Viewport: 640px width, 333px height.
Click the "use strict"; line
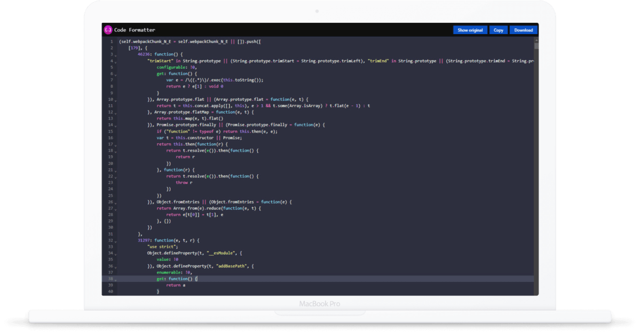click(162, 247)
